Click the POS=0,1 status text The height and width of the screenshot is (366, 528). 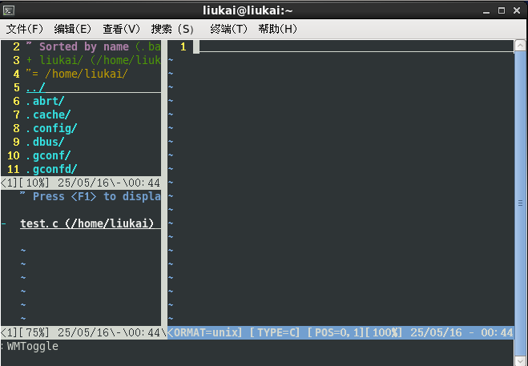[336, 332]
